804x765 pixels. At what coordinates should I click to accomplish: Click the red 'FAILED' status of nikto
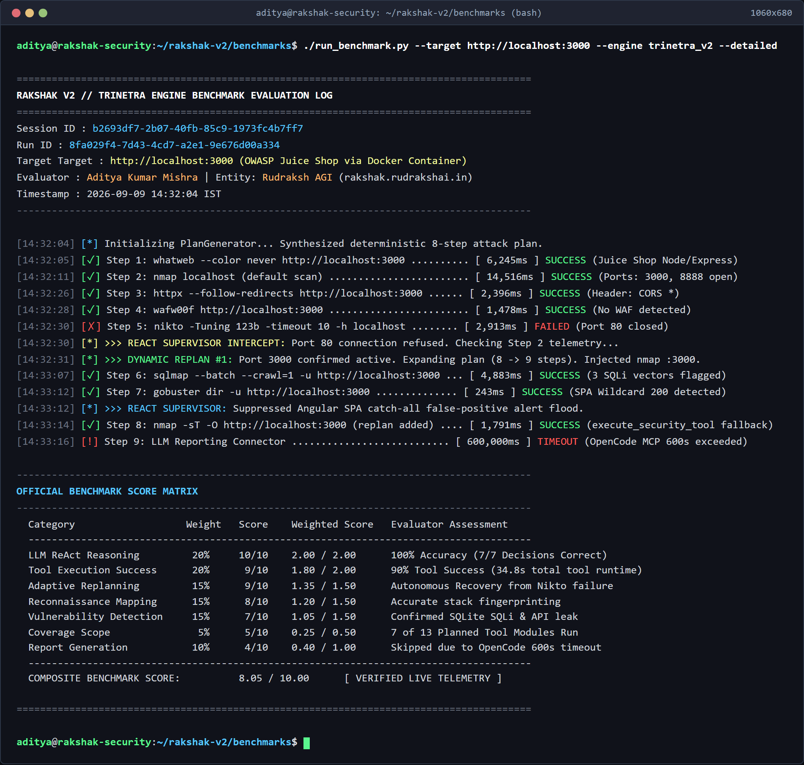(x=552, y=327)
